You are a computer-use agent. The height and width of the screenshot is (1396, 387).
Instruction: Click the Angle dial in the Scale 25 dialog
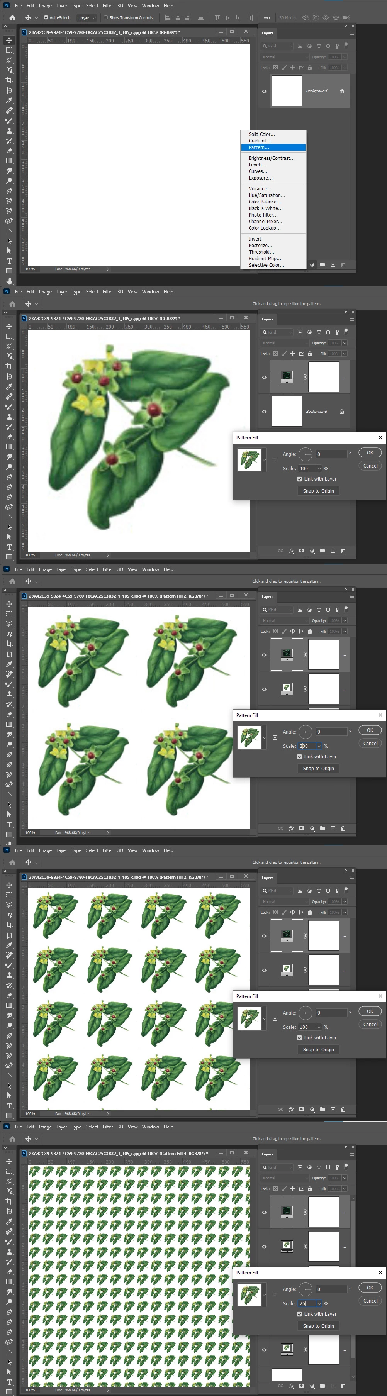pos(306,1289)
